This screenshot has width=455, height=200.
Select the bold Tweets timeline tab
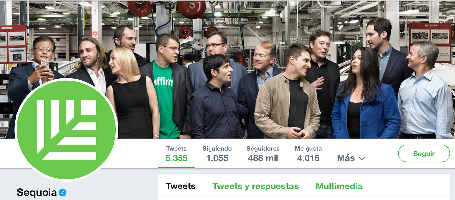point(180,186)
